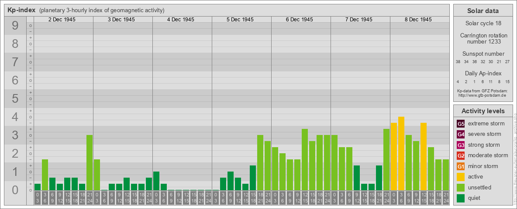Click the 21-24h bar on 7 Dec 1945
This screenshot has height=209, width=517.
tap(386, 159)
